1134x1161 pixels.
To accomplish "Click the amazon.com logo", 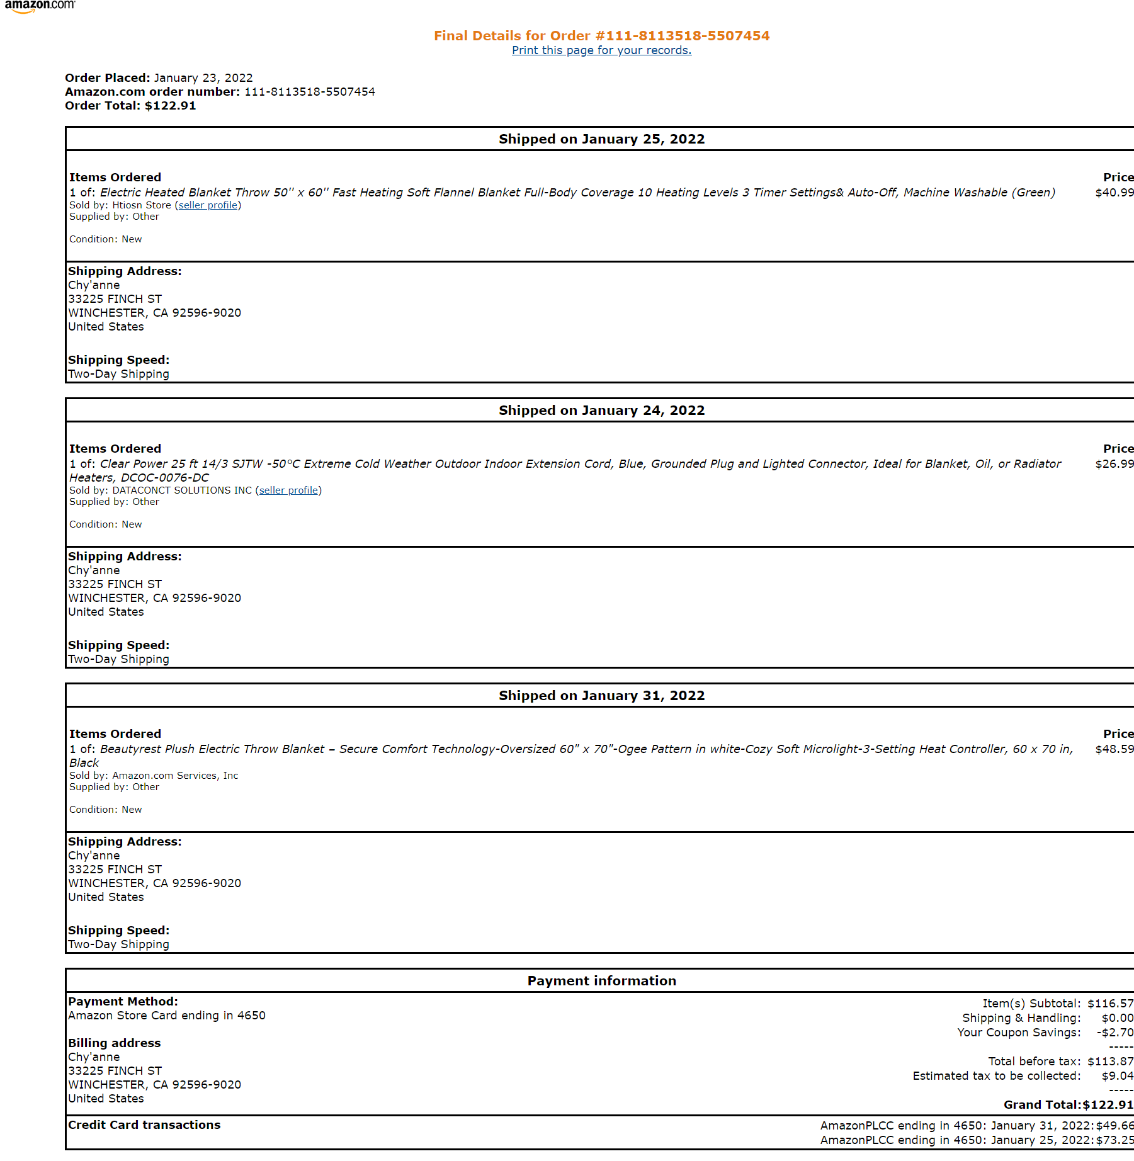I will [40, 6].
